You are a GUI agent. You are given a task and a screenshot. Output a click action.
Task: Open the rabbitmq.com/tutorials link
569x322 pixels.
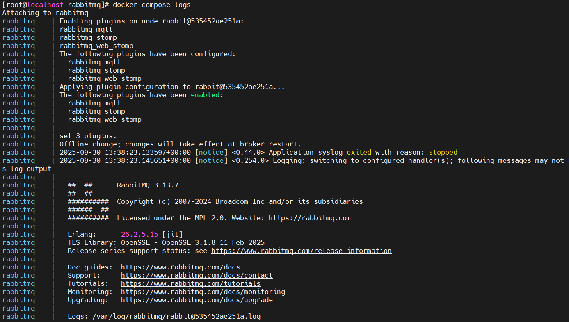[x=190, y=283]
